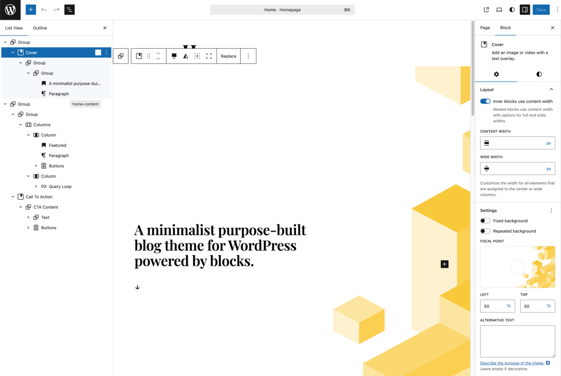
Task: Click the Content Width input field
Action: (517, 143)
